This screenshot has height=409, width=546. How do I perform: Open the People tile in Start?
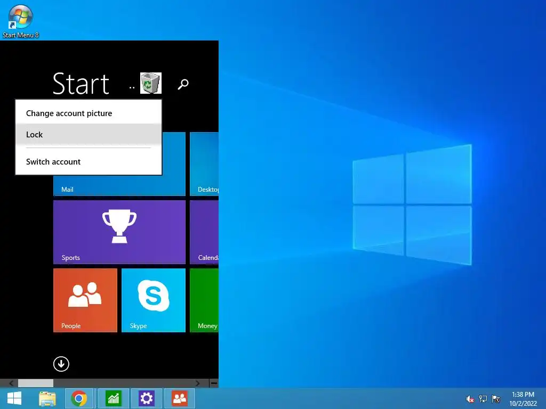point(85,300)
